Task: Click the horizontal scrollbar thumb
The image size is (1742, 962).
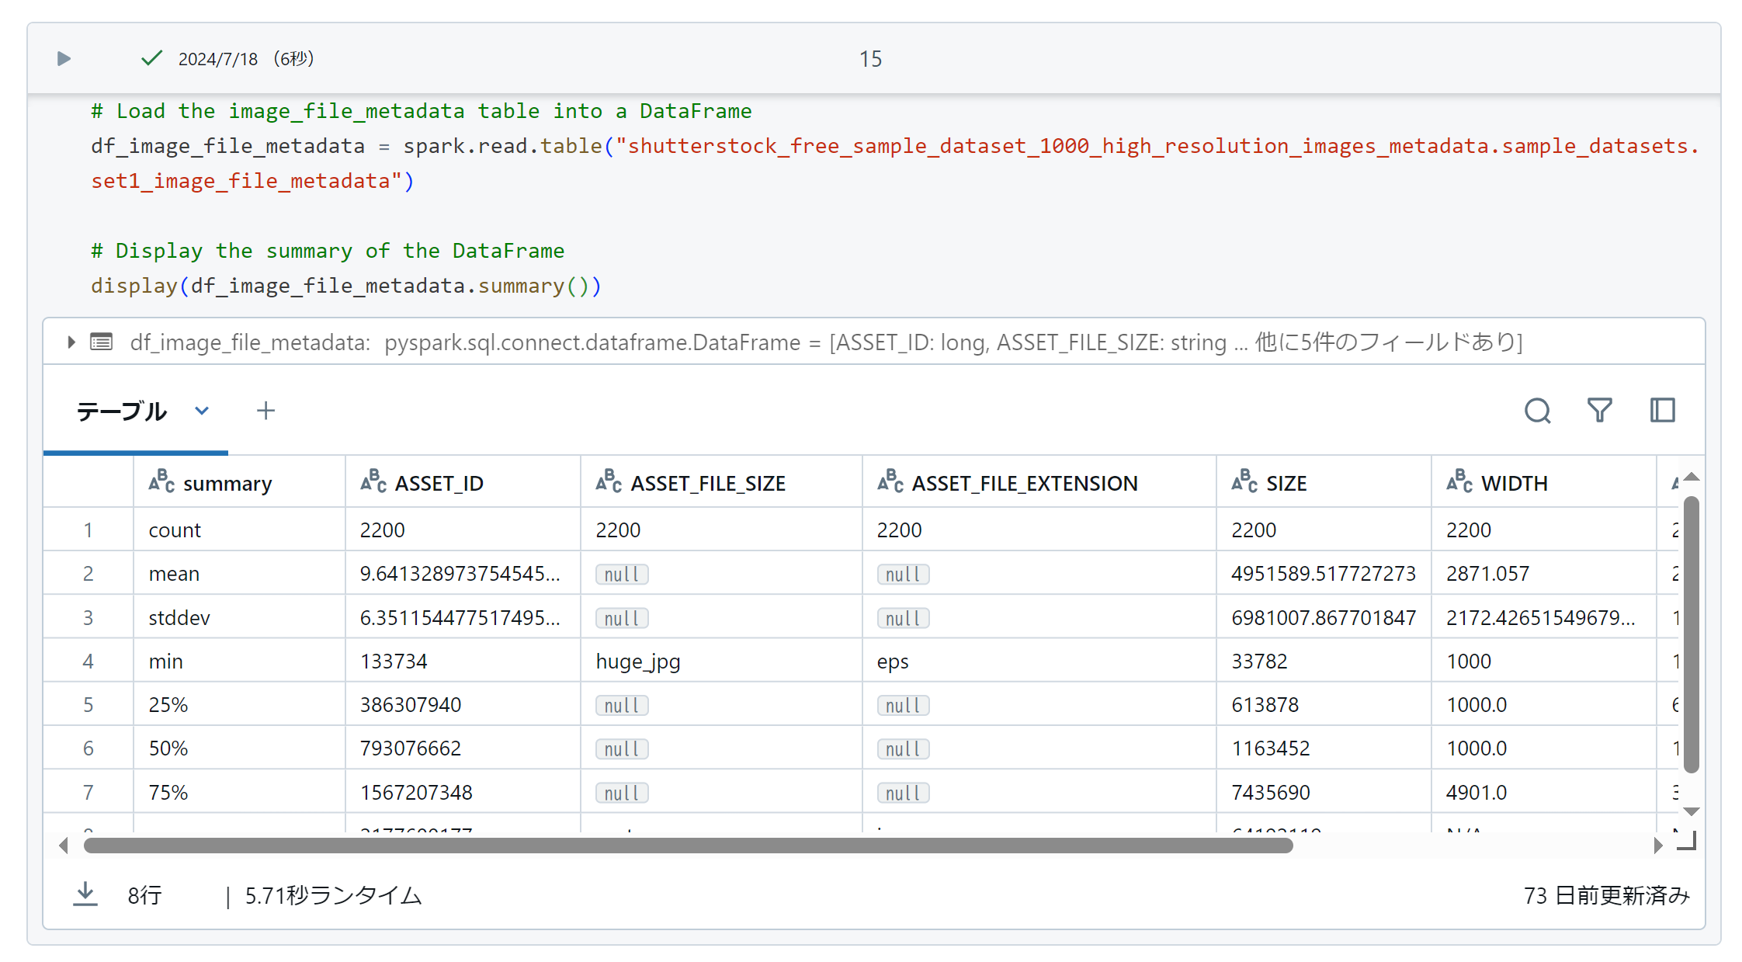Action: point(687,846)
